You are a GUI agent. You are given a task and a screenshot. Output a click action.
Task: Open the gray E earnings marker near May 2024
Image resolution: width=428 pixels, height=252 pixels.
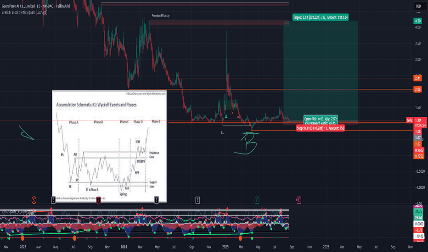157,200
